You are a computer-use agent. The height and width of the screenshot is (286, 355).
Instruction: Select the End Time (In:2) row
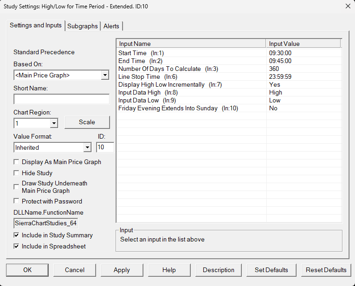[229, 61]
